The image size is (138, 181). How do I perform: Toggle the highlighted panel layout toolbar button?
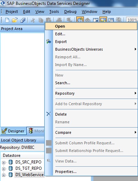point(103,19)
